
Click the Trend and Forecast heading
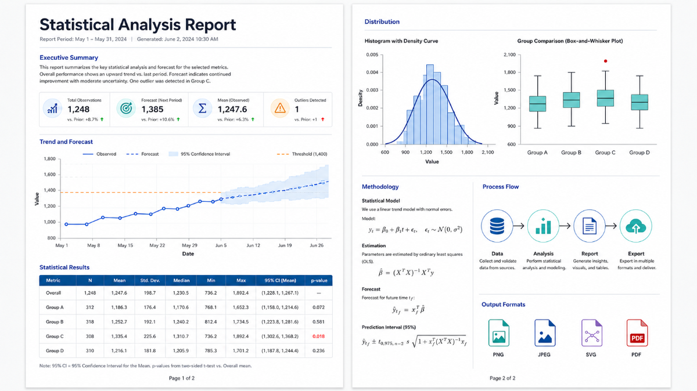tap(66, 142)
